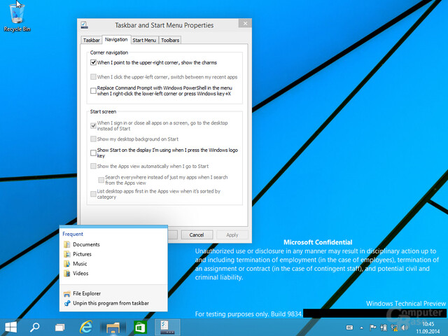Viewport: 448px width, 336px height.
Task: Open Action Center flag icon
Action: [x=372, y=328]
